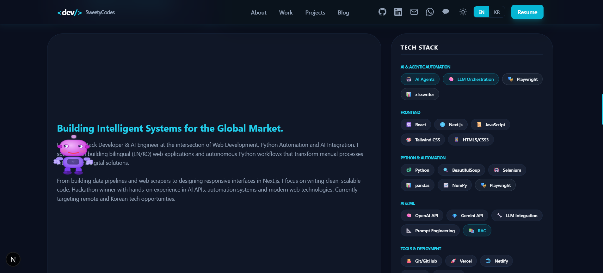Click the Netlify chip

click(496, 261)
